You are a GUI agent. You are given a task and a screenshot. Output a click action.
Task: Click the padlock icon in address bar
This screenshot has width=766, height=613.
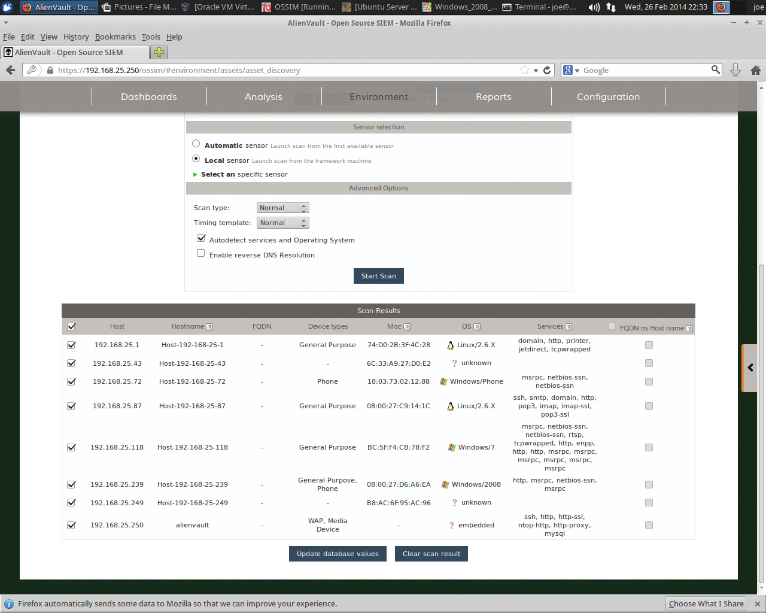[50, 70]
